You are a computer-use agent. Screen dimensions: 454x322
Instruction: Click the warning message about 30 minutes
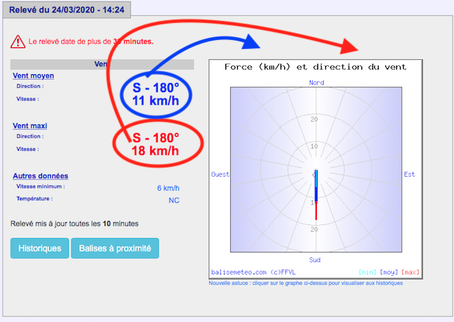(x=91, y=41)
